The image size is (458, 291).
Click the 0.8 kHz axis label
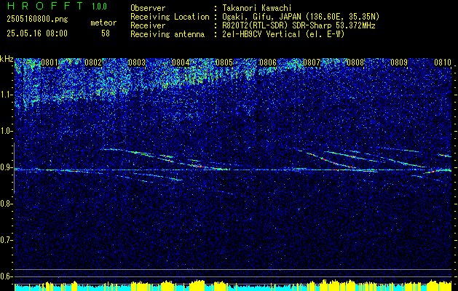pyautogui.click(x=7, y=204)
